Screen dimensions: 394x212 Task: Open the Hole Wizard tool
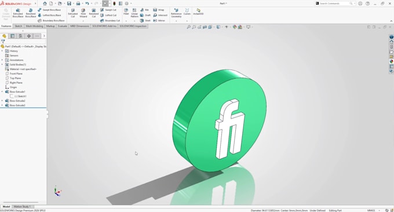tap(83, 13)
